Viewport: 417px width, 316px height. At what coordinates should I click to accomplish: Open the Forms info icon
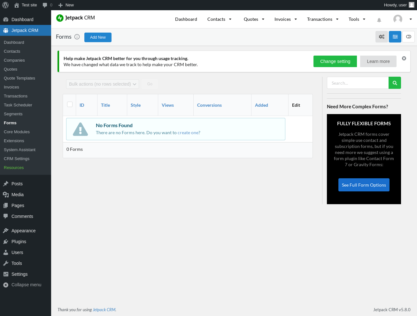coord(77,37)
